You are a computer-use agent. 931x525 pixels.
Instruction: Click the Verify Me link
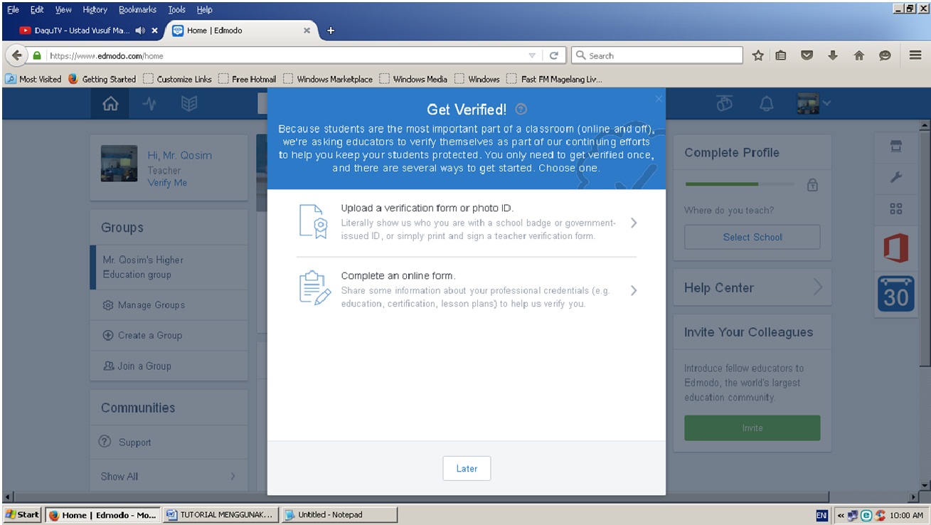coord(167,183)
